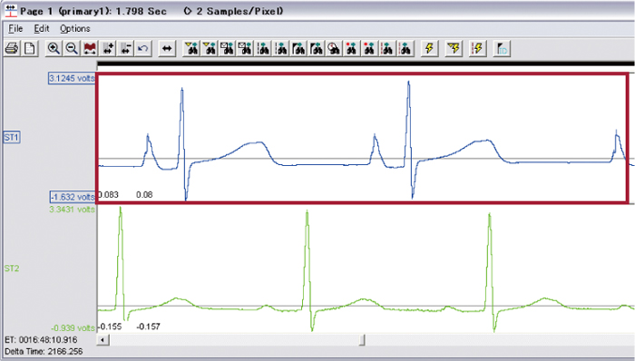Open the Edit menu
This screenshot has width=635, height=361.
[x=42, y=29]
